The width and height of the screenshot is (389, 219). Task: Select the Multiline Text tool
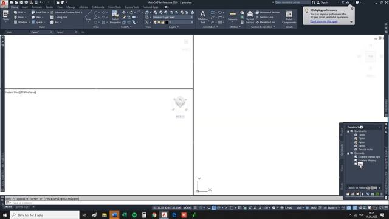[202, 17]
